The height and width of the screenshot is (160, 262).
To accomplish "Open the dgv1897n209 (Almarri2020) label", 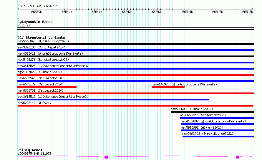I will point(40,72).
